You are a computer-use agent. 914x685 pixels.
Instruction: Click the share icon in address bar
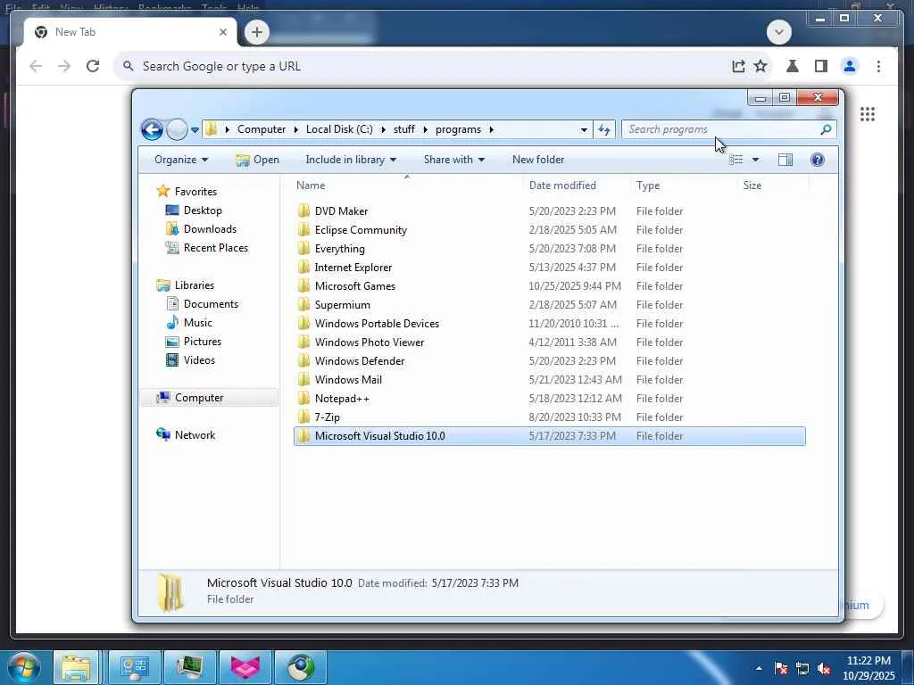click(738, 66)
